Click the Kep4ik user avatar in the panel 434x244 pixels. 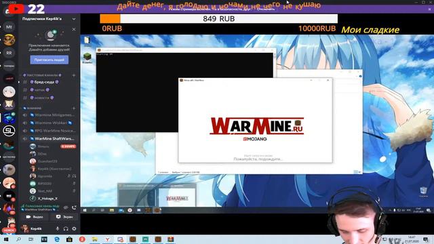point(25,228)
